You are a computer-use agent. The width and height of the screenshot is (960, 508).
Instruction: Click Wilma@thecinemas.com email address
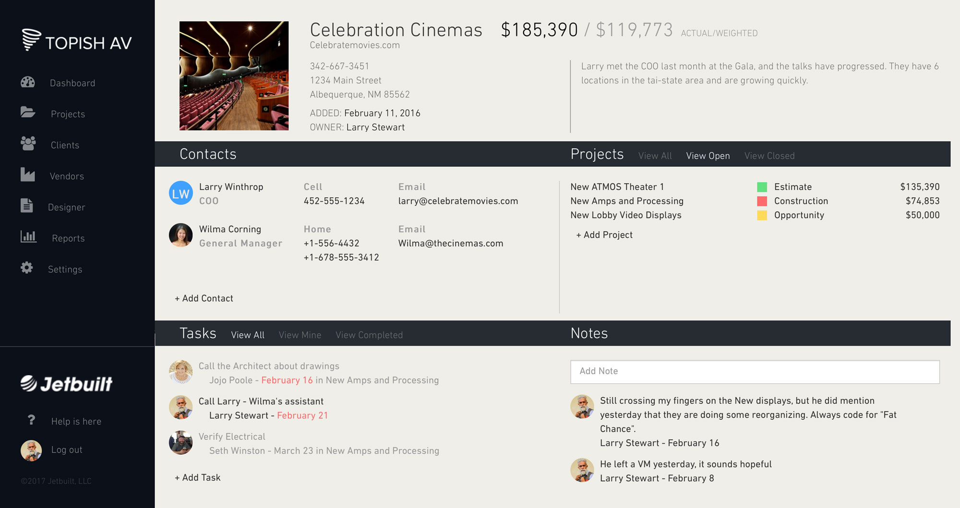(x=451, y=243)
